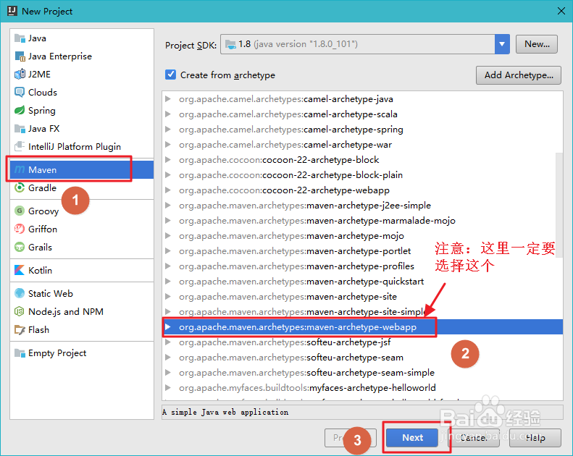Click the archetype list vertical scrollbar
Image resolution: width=573 pixels, height=456 pixels.
[559, 205]
